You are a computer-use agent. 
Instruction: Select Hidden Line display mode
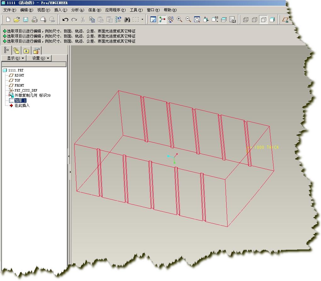(x=255, y=20)
